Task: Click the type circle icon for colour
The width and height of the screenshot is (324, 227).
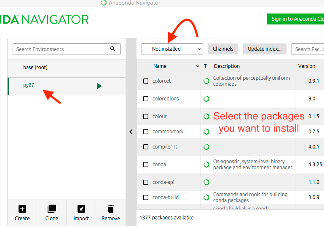Action: coord(206,116)
